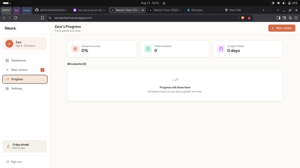
Task: Click the Longest Streak calendar icon
Action: [x=221, y=49]
